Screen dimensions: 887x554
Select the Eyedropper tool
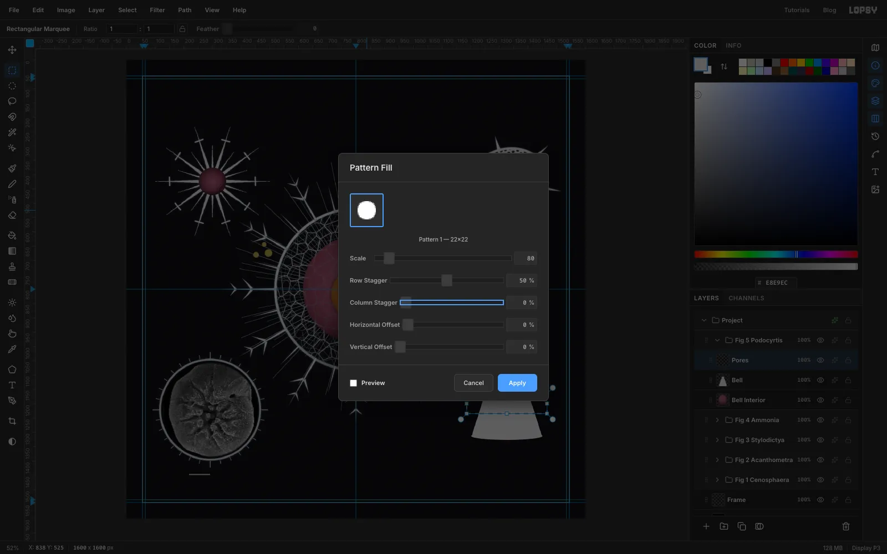point(12,350)
